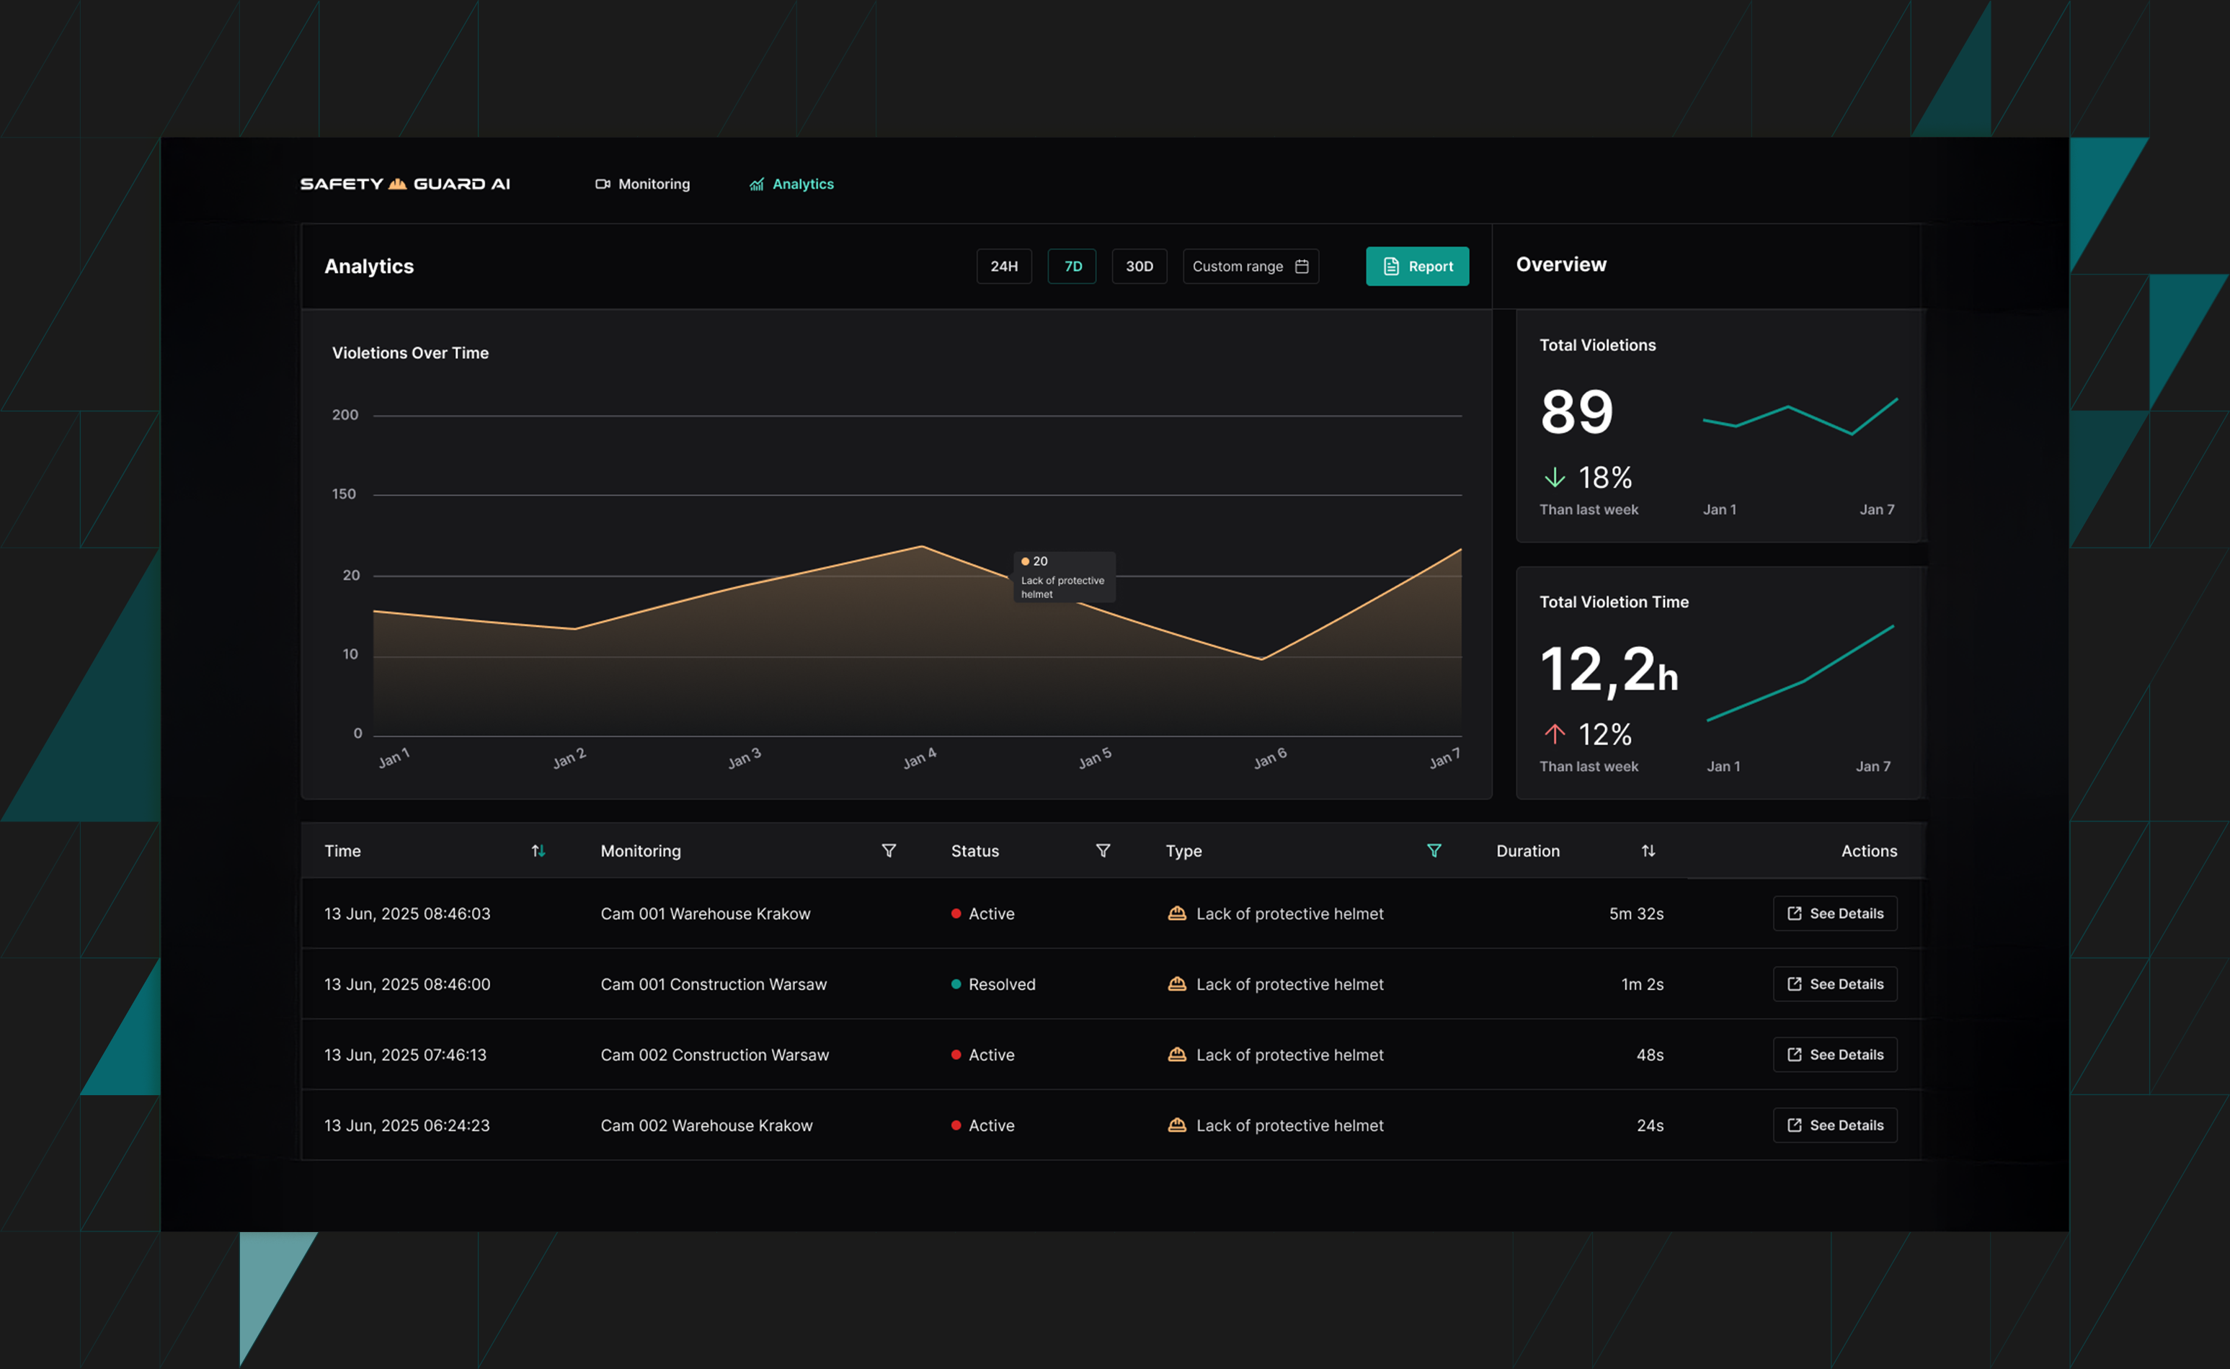Image resolution: width=2230 pixels, height=1369 pixels.
Task: Click the Status column header
Action: point(974,850)
